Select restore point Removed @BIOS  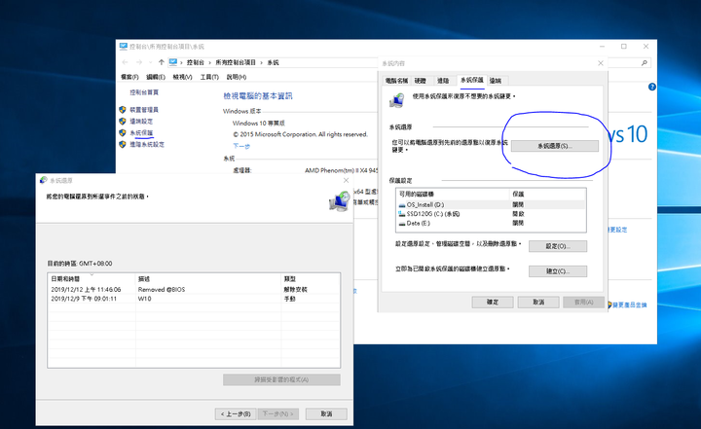(x=194, y=290)
